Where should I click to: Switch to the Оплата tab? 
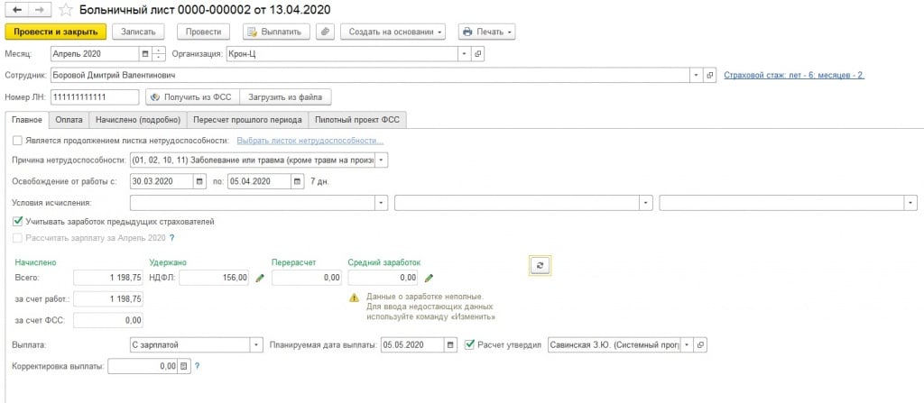(x=69, y=120)
